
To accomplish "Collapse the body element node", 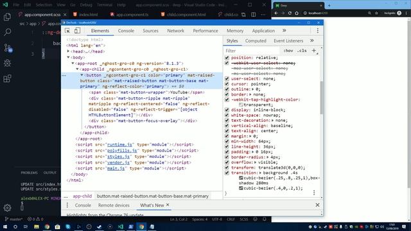I will pos(68,57).
